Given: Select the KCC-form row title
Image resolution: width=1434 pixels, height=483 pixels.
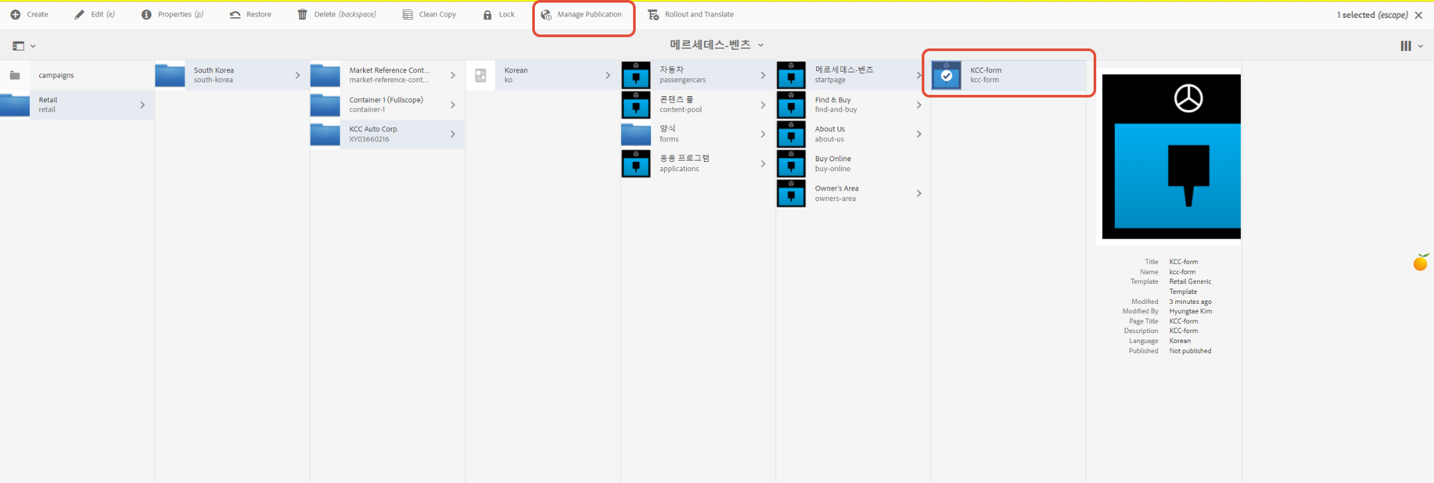Looking at the screenshot, I should (986, 70).
